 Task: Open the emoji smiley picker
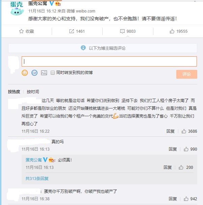(25, 73)
